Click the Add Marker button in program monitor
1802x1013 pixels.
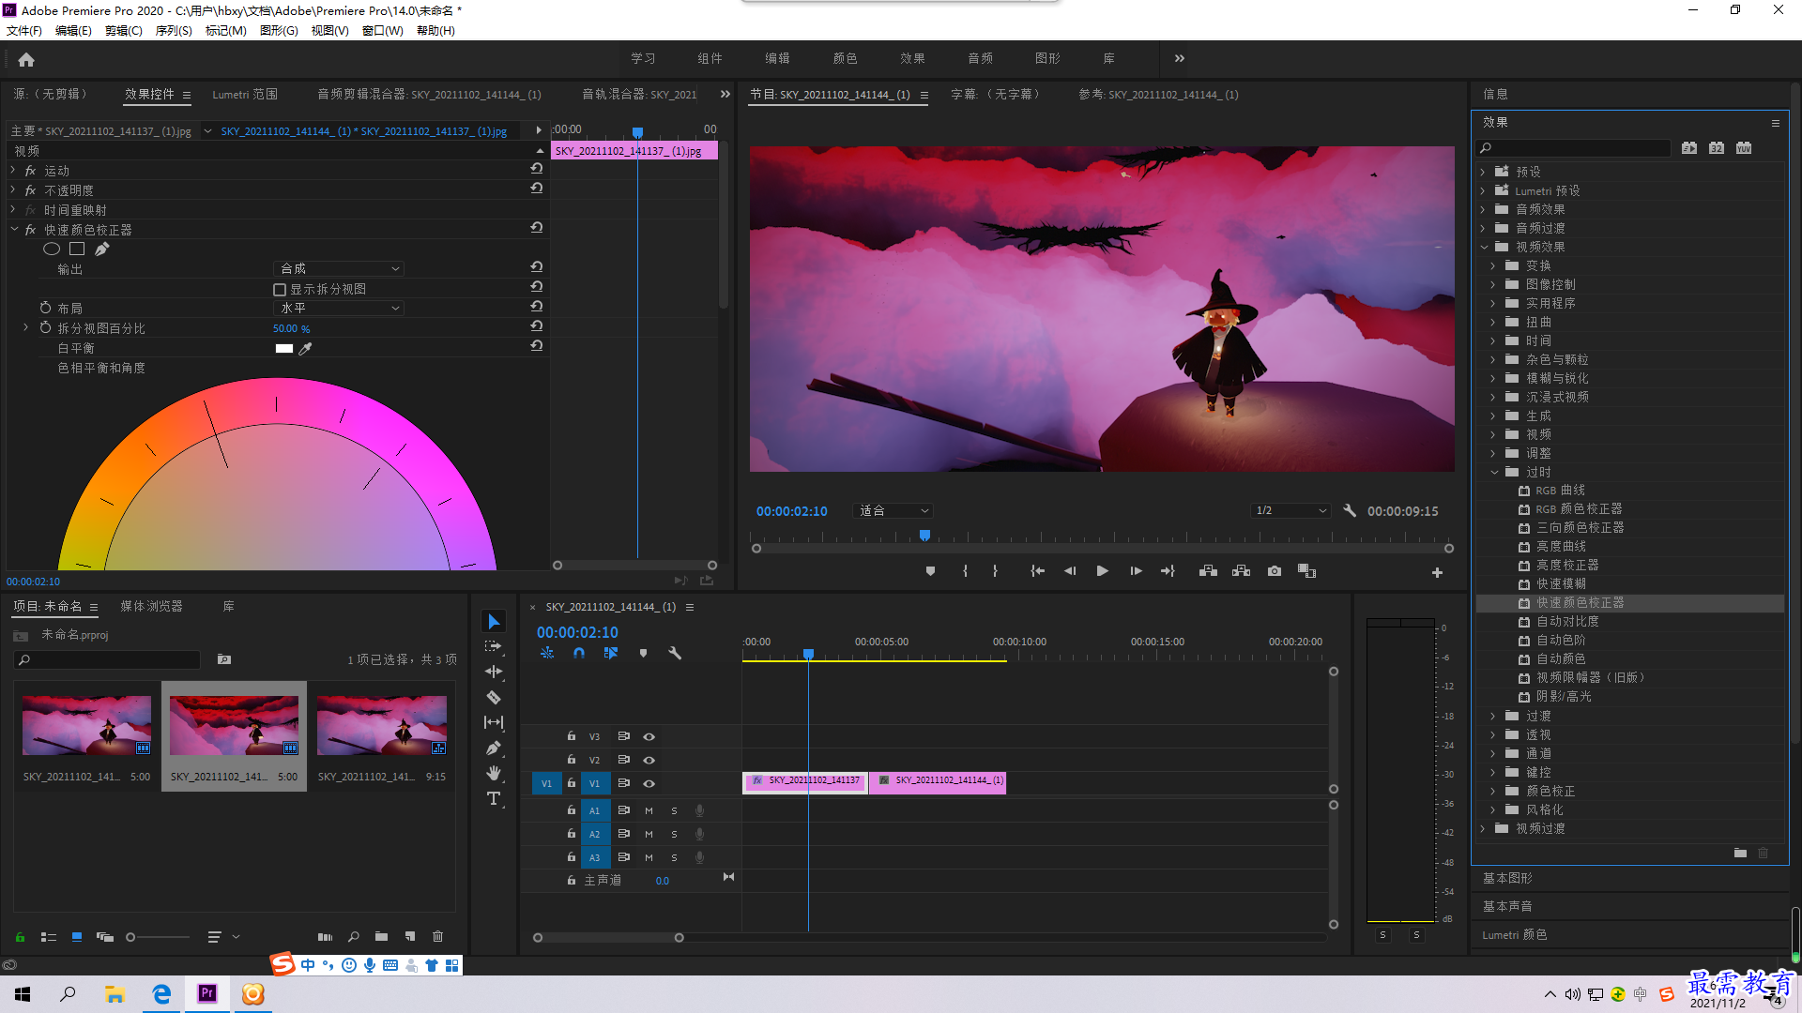pyautogui.click(x=930, y=571)
